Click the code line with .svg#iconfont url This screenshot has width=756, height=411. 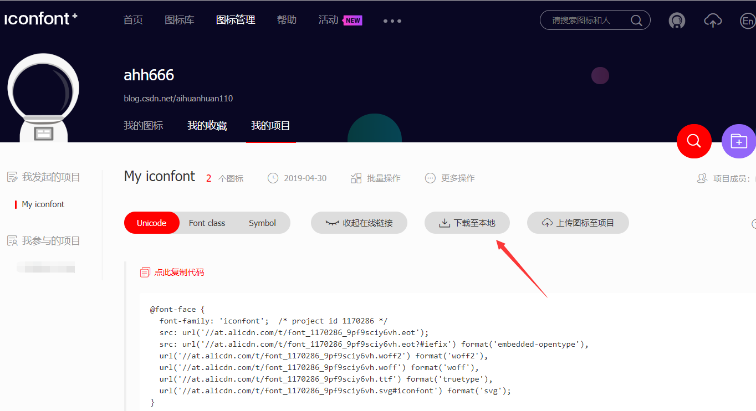[335, 391]
